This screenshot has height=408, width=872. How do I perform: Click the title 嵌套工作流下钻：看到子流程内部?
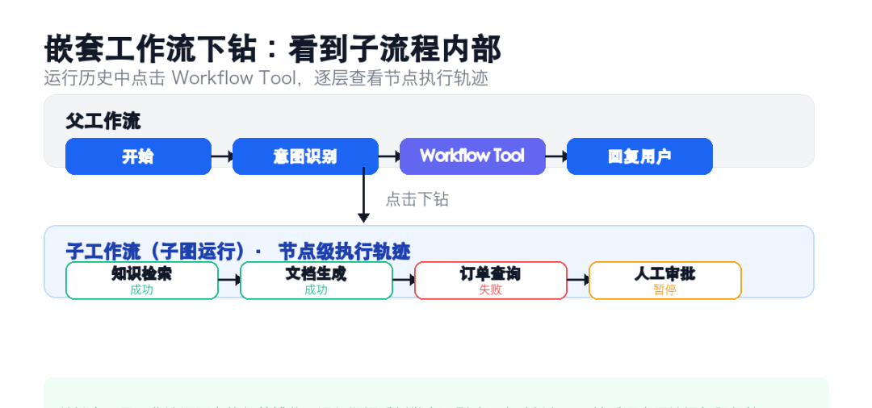coord(273,49)
